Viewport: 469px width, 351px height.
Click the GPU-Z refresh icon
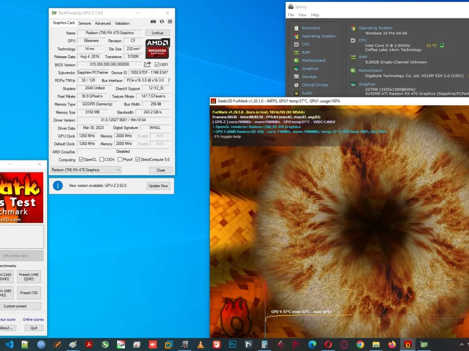162,21
